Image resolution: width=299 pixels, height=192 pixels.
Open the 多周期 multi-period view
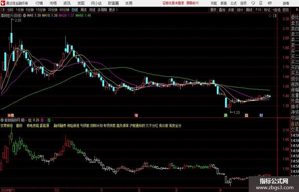click(102, 10)
